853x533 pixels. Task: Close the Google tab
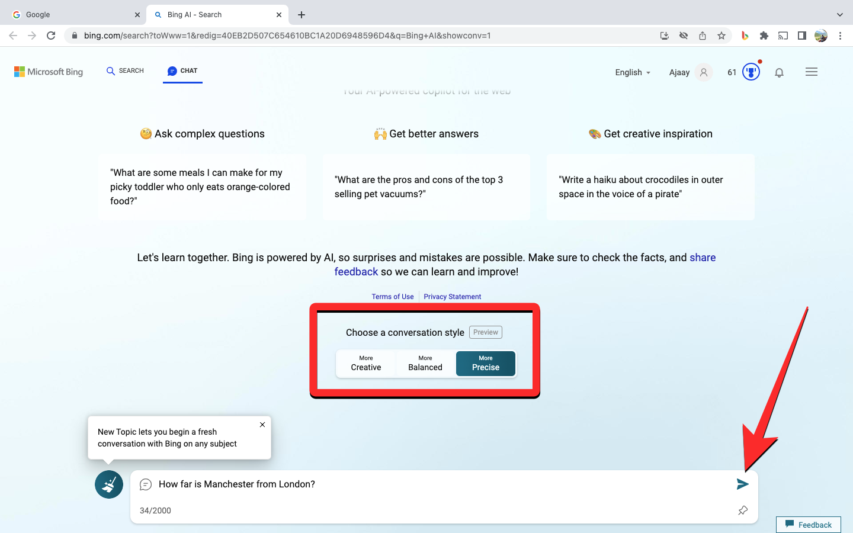click(x=137, y=15)
